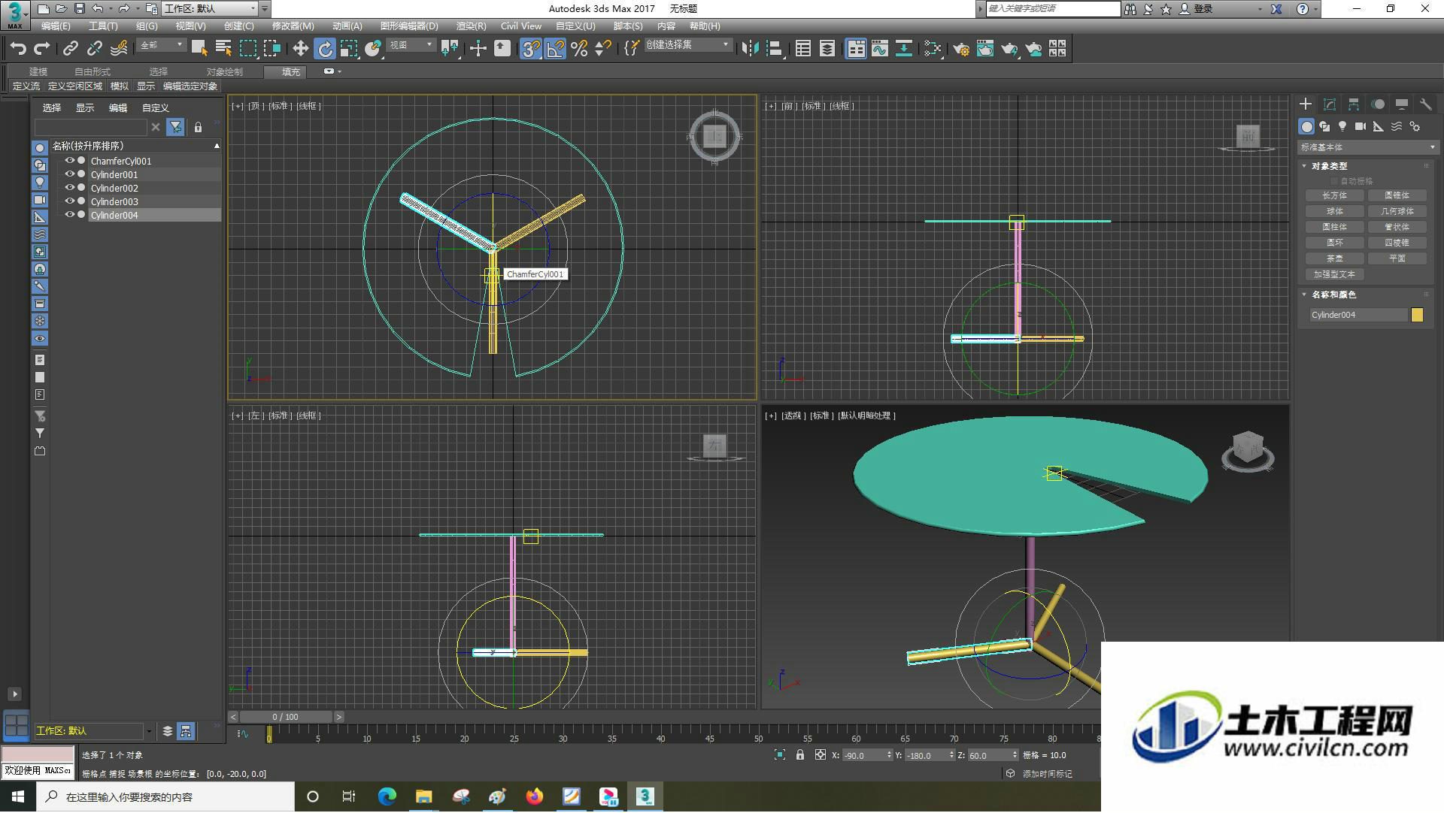The image size is (1444, 813).
Task: Open the 编辑(E) menu
Action: point(56,26)
